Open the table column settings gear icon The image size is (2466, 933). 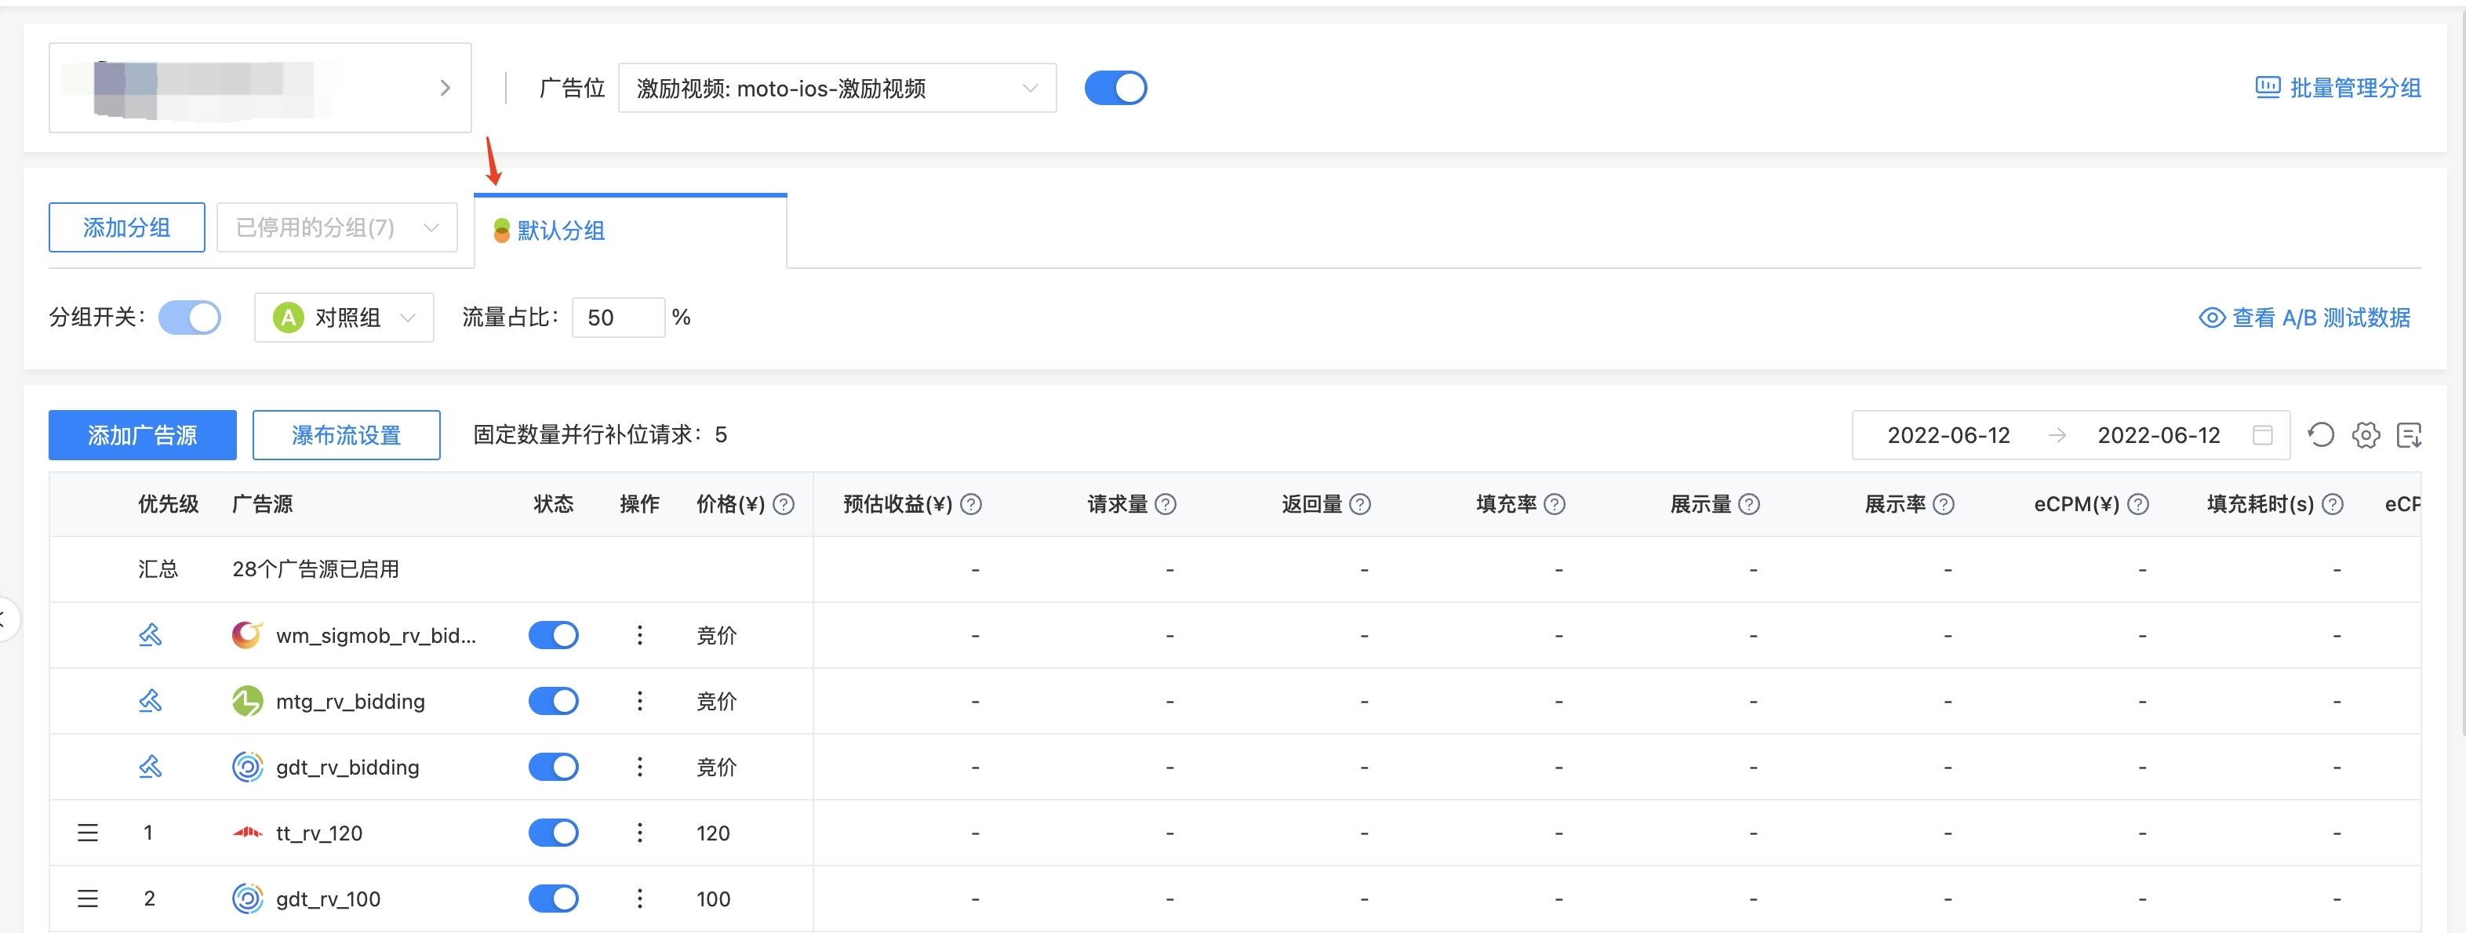tap(2366, 434)
